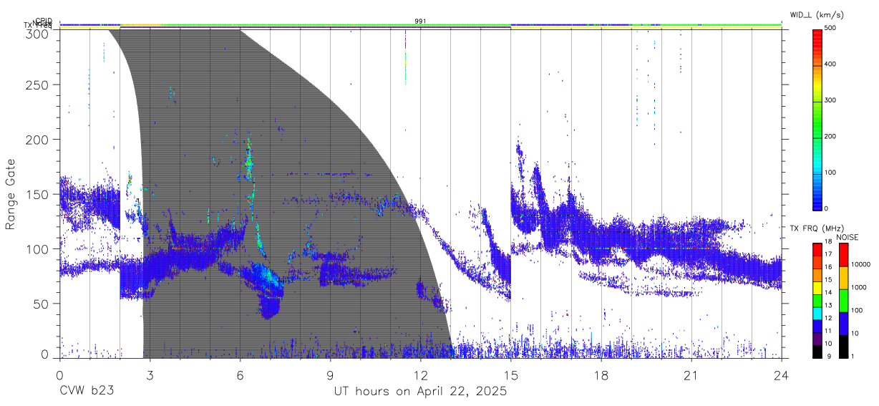
Task: Click the green segment of NOISE colorbar
Action: click(x=843, y=300)
